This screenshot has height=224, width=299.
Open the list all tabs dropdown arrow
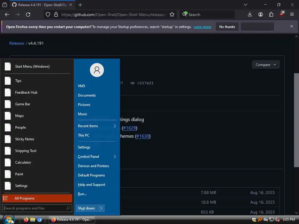pyautogui.click(x=245, y=5)
